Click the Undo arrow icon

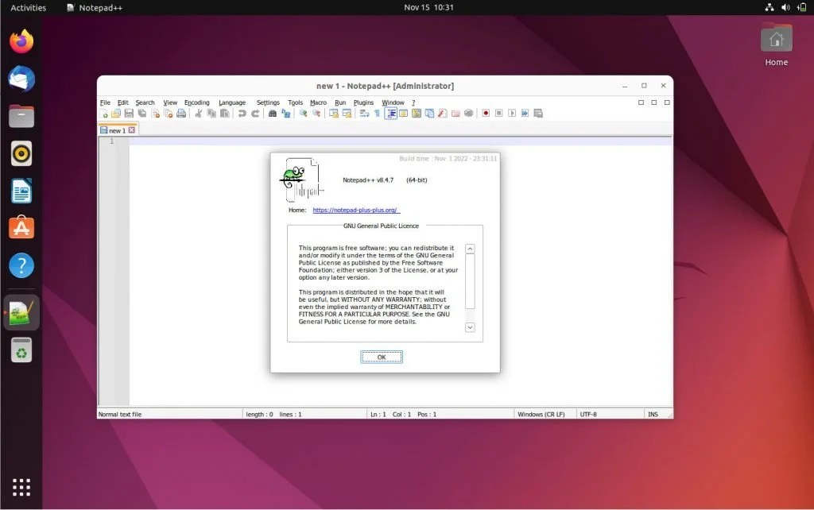240,113
